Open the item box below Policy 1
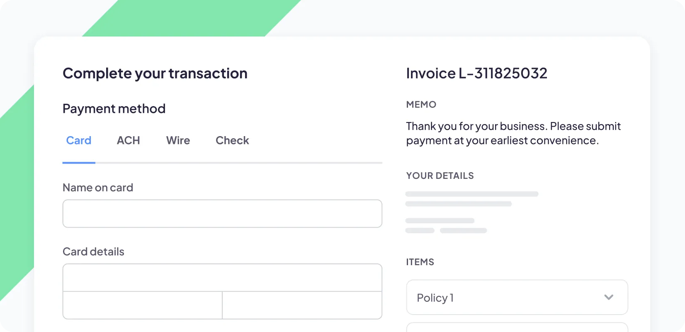Viewport: 685px width, 332px height. point(517,328)
